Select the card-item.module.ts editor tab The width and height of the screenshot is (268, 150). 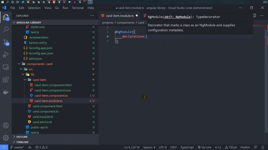(x=120, y=16)
